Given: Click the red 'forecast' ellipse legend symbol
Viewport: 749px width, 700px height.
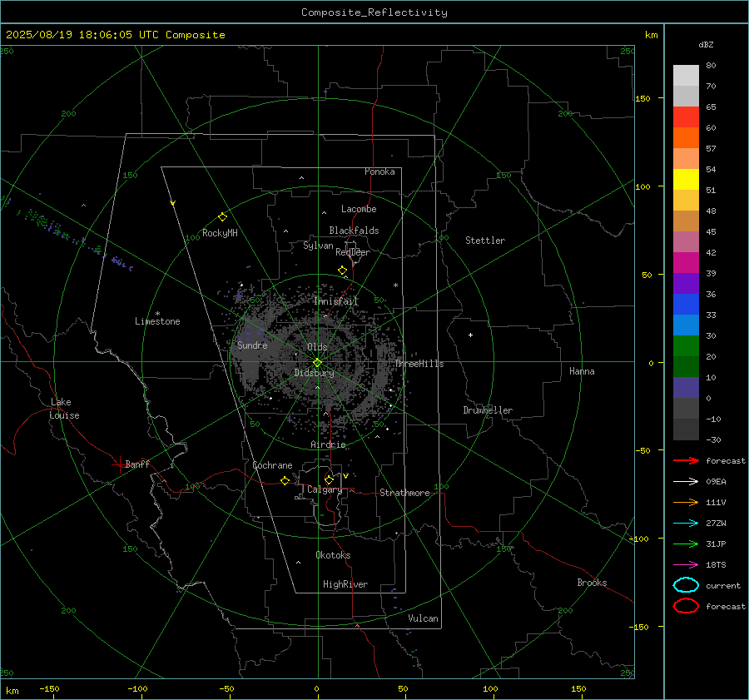Looking at the screenshot, I should [686, 606].
